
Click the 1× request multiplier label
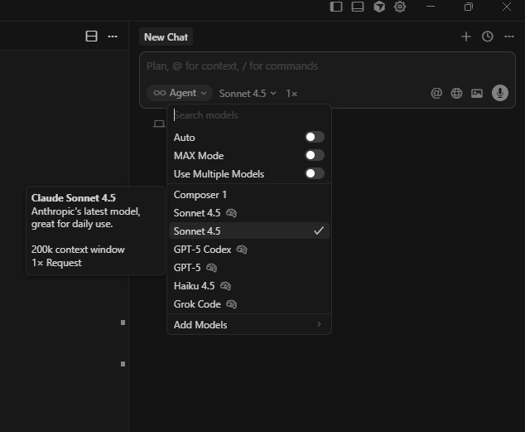(x=291, y=94)
